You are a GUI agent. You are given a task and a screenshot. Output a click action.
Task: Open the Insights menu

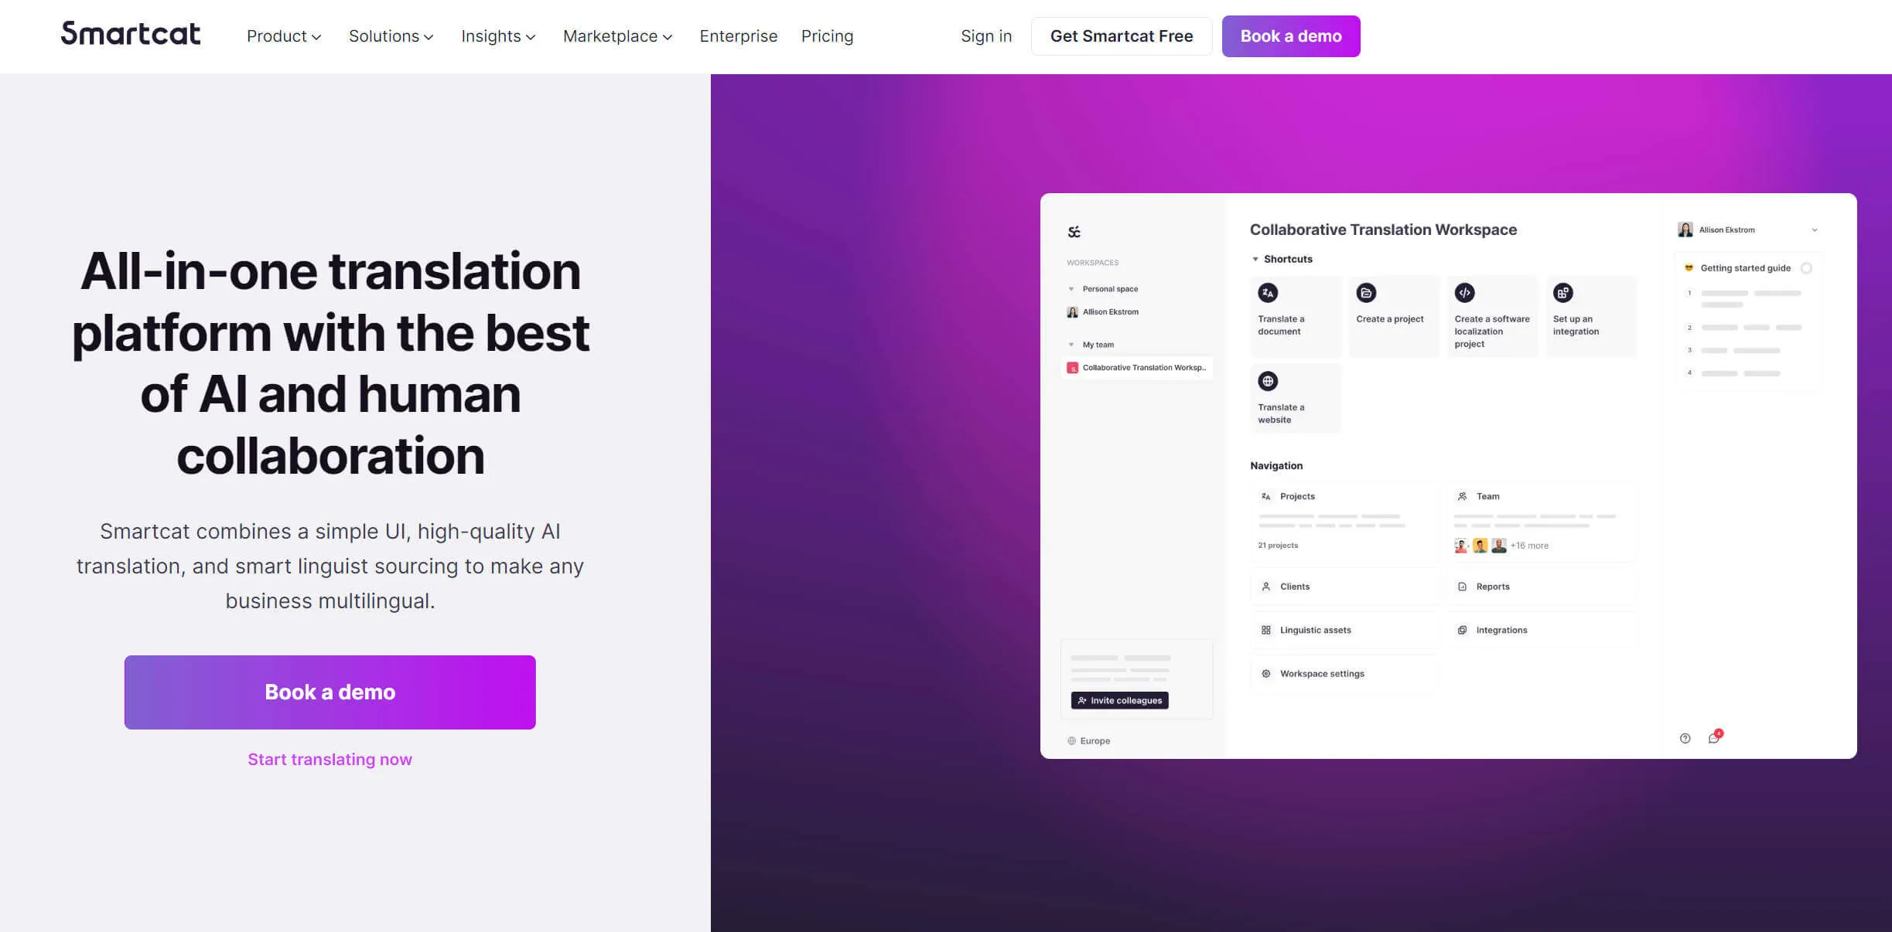tap(498, 36)
